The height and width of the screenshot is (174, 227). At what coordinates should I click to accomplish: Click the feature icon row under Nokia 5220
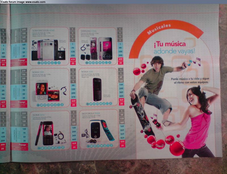[99, 103]
